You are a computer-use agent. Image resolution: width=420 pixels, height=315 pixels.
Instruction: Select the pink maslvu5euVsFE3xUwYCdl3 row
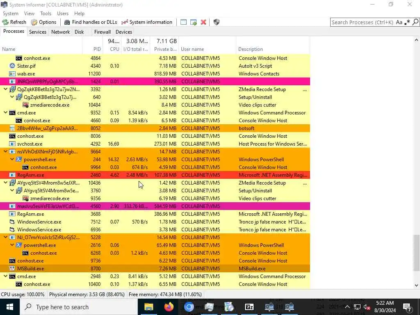(x=155, y=206)
